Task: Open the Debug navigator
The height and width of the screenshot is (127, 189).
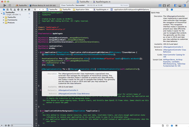Action: tap(22, 9)
